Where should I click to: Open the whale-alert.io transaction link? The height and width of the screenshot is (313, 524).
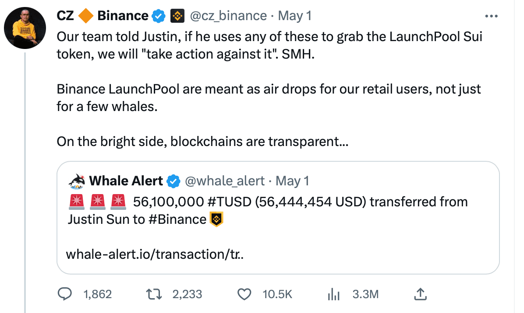pos(155,254)
